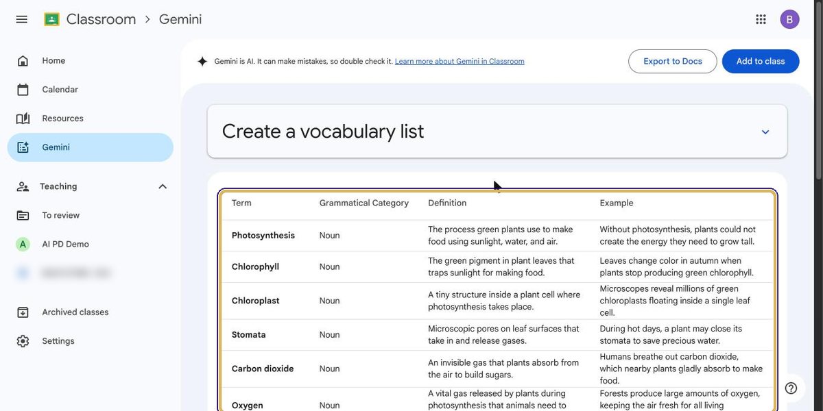
Task: Click Export to Docs button
Action: click(x=672, y=61)
